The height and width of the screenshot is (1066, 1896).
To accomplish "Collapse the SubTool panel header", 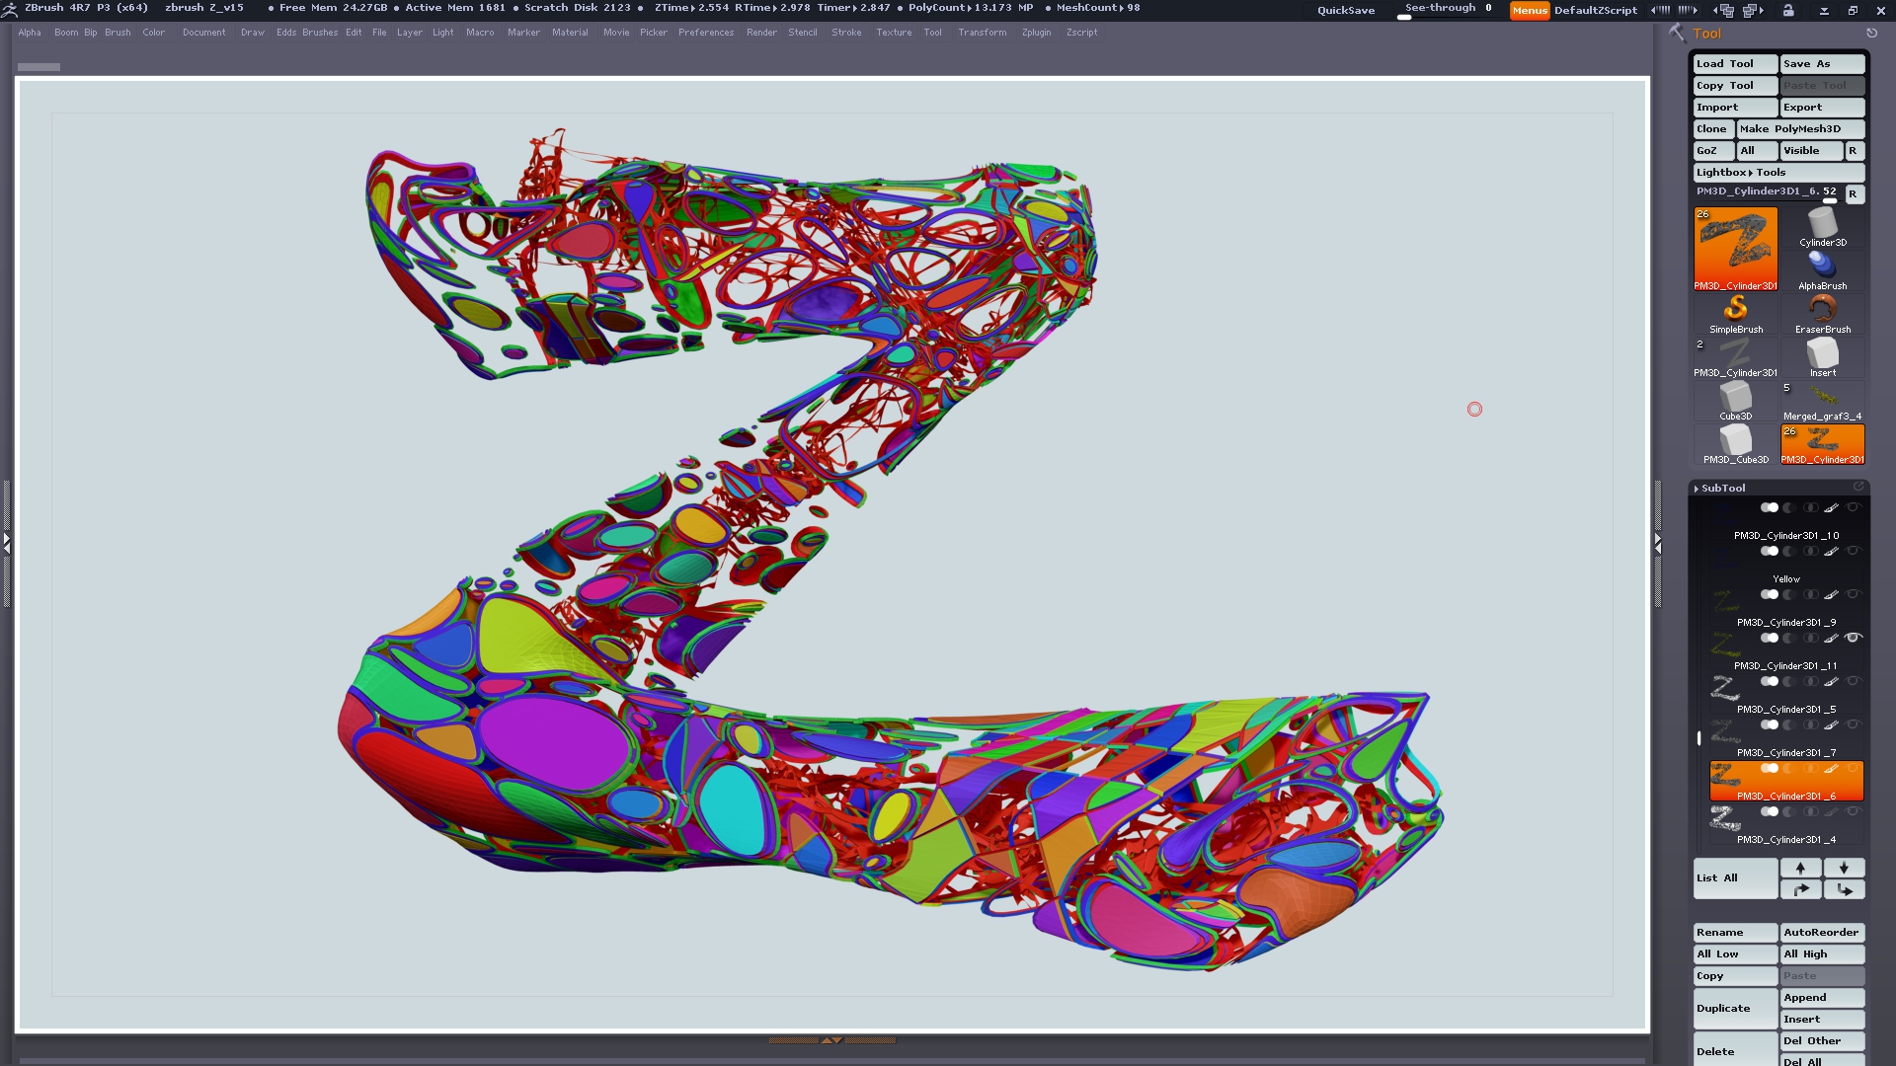I will (x=1723, y=488).
